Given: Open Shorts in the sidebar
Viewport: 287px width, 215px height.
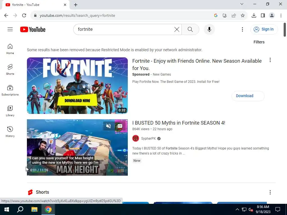Looking at the screenshot, I should 10,70.
